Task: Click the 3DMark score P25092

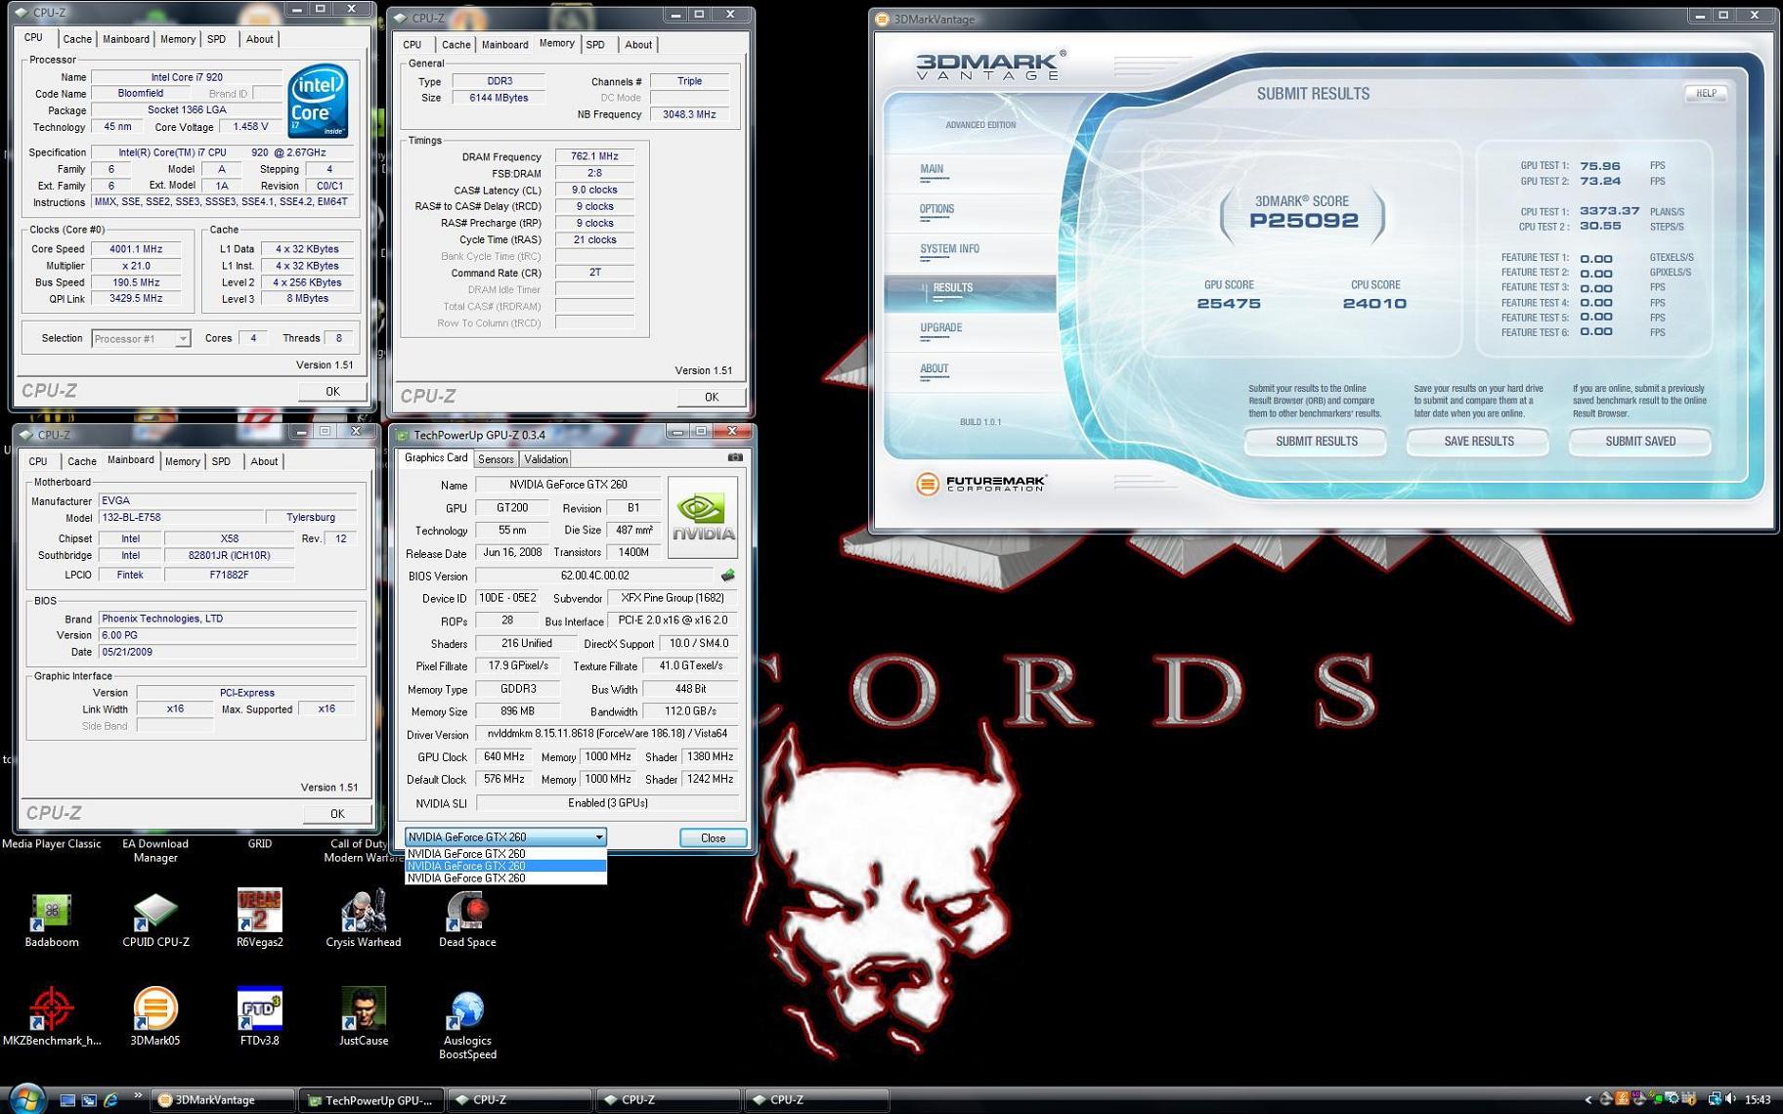Action: tap(1303, 220)
